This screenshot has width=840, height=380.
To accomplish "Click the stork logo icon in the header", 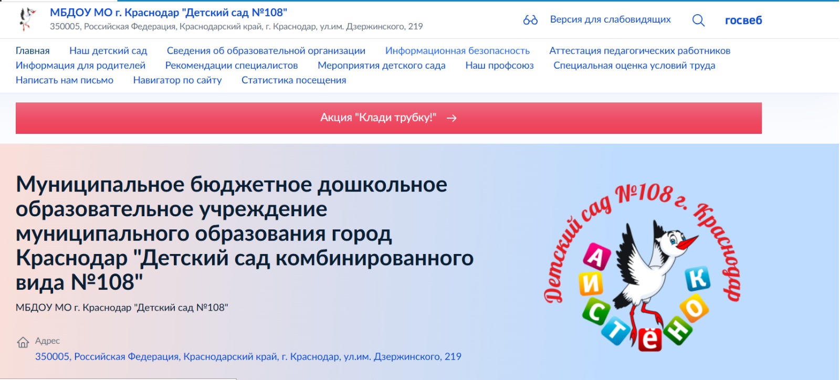I will pos(27,19).
